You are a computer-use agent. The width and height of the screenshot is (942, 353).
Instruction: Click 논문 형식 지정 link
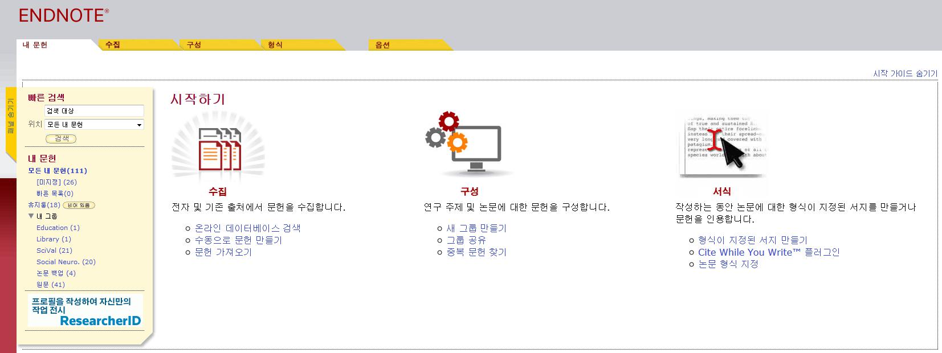(x=728, y=264)
